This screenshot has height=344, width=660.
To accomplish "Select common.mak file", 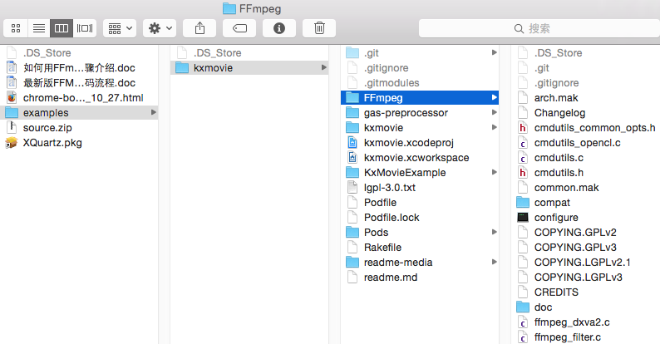I will [x=587, y=188].
